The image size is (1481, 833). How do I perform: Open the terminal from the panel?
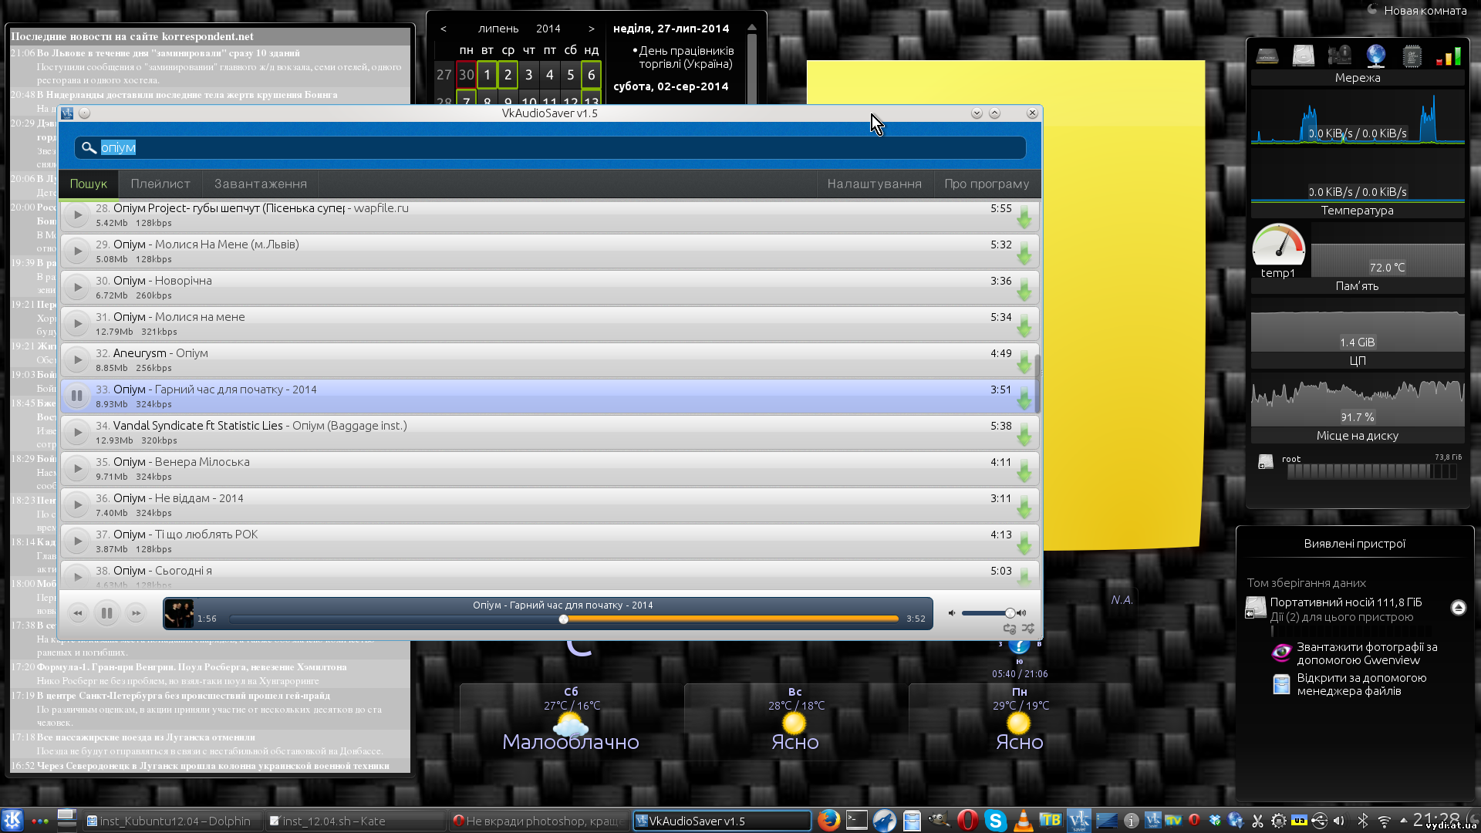point(856,820)
